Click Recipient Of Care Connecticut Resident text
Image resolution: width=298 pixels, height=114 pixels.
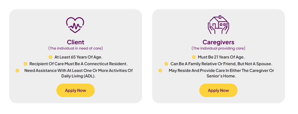pos(78,64)
